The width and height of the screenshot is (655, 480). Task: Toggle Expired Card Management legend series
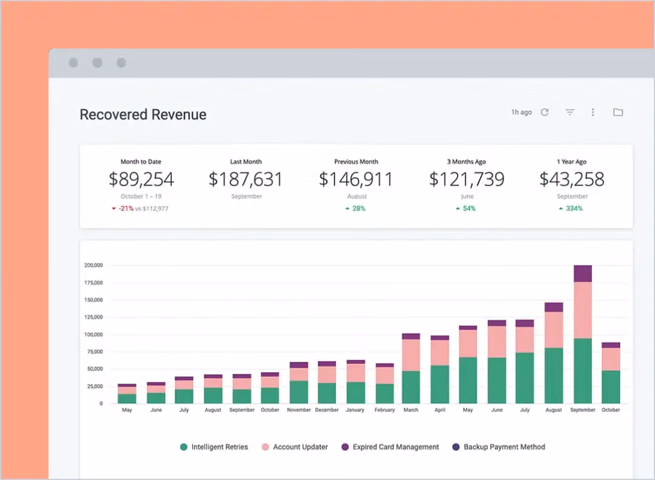pyautogui.click(x=395, y=447)
